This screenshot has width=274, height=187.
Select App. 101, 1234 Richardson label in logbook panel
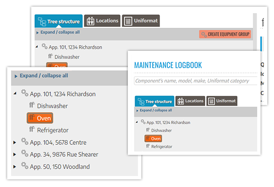(168, 123)
